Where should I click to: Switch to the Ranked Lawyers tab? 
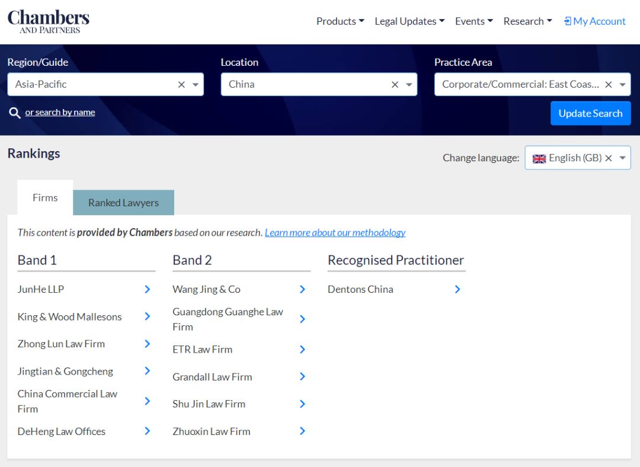(124, 203)
